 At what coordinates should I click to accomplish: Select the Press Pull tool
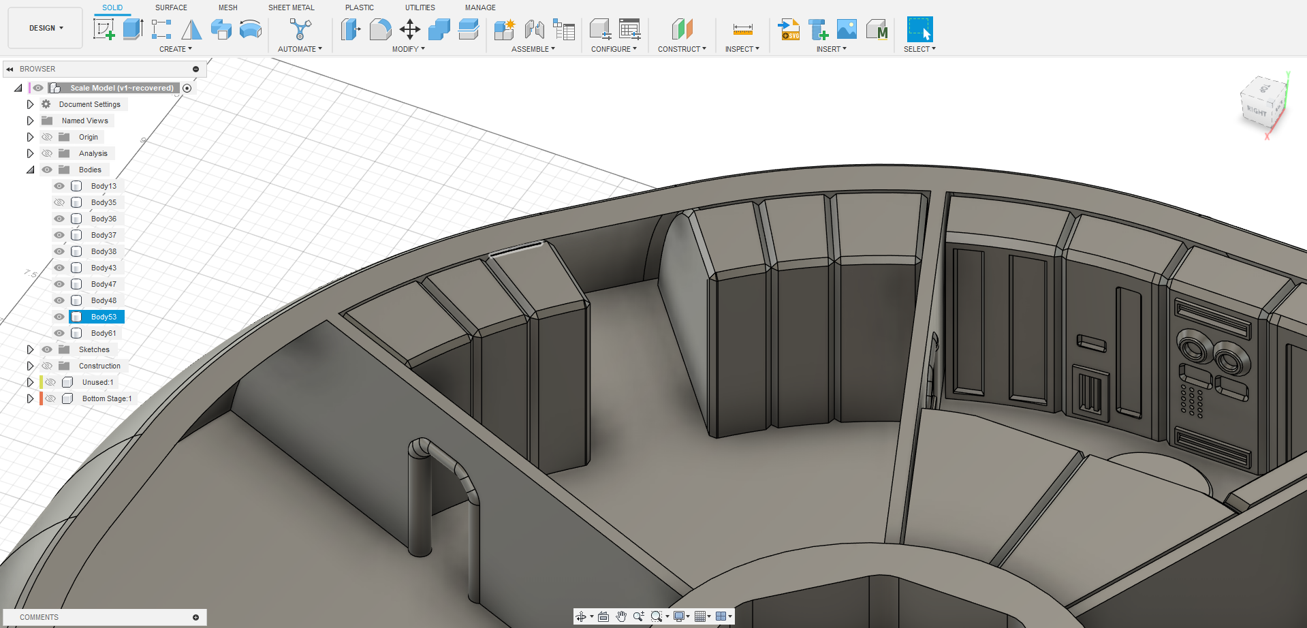coord(351,29)
